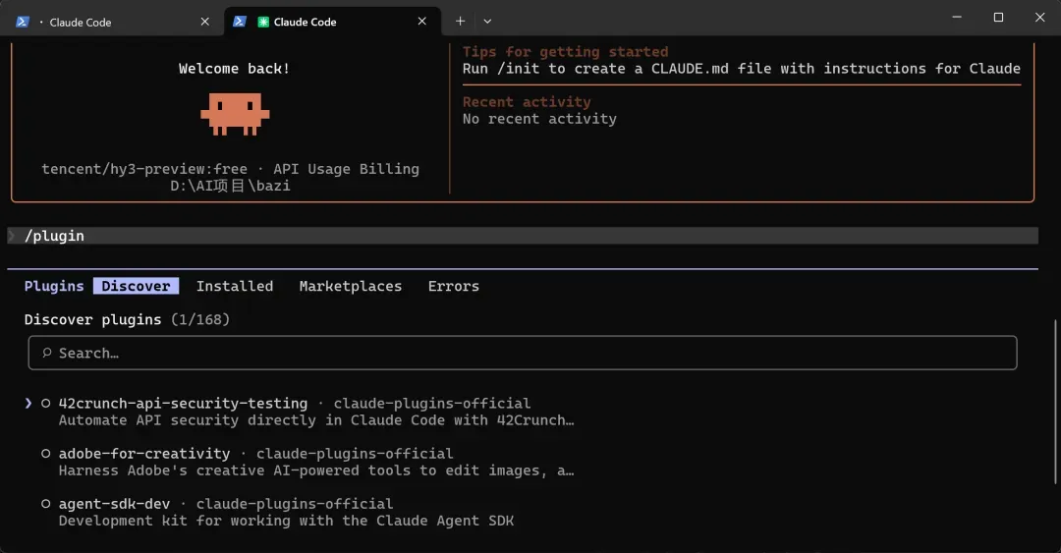Click the 'Welcome back!' text
Image resolution: width=1061 pixels, height=553 pixels.
234,69
